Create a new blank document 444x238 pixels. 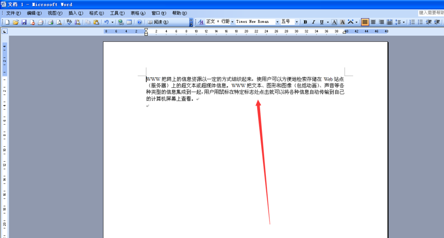pyautogui.click(x=8, y=22)
